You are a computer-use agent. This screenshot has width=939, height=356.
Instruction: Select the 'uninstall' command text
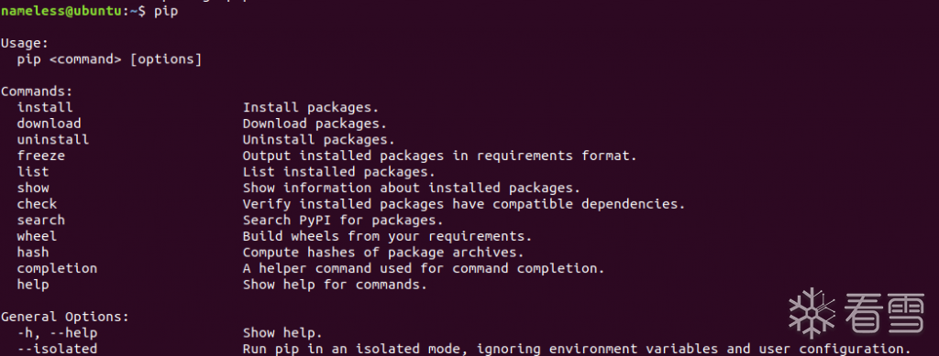pos(52,140)
